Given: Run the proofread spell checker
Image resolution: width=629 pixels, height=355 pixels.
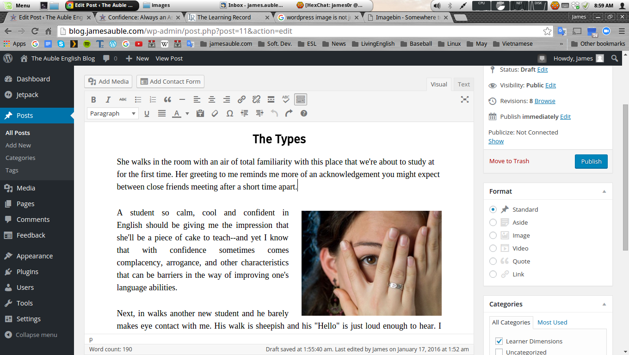Looking at the screenshot, I should tap(286, 99).
